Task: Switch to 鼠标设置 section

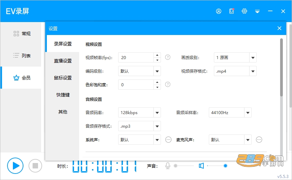Action: pyautogui.click(x=63, y=78)
